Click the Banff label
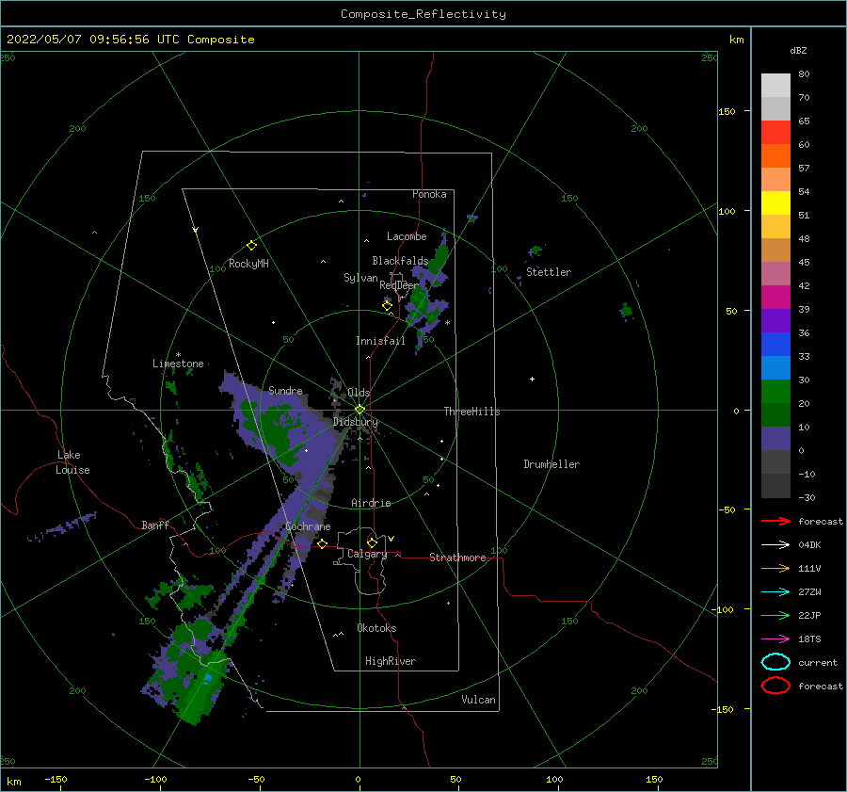This screenshot has height=792, width=847. [x=155, y=525]
